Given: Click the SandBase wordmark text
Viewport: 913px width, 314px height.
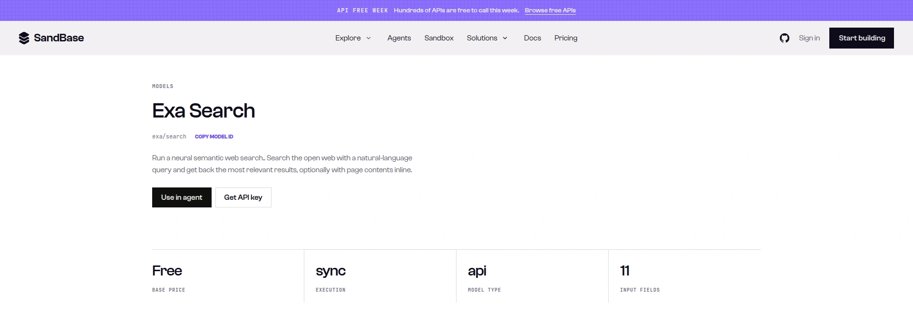Looking at the screenshot, I should 59,38.
